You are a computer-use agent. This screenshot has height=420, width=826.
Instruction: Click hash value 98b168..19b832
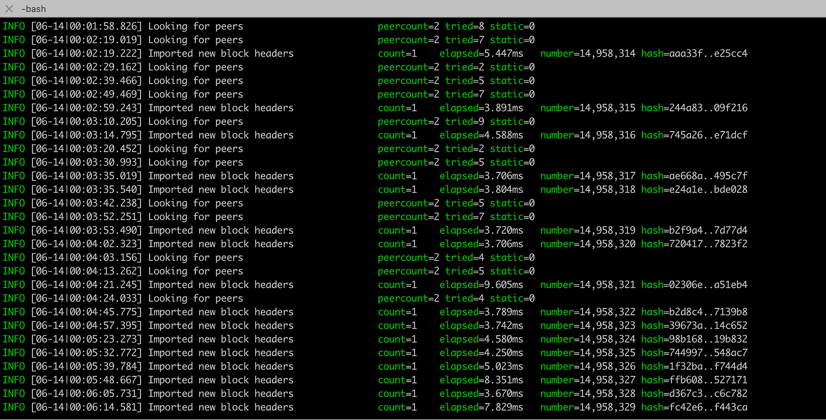[x=707, y=339]
